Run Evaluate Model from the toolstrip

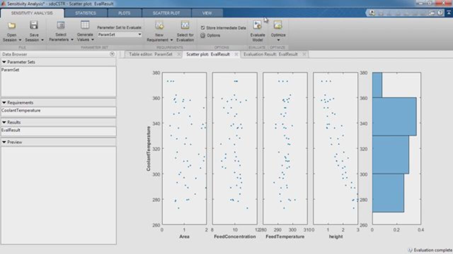pos(257,25)
